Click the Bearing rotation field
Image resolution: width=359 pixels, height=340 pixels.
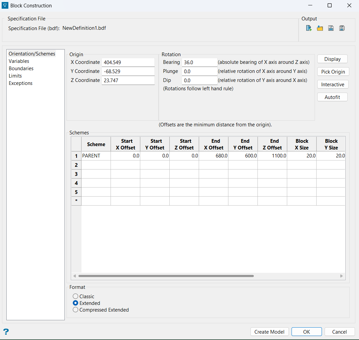199,63
